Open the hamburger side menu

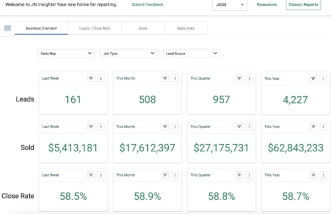click(8, 28)
